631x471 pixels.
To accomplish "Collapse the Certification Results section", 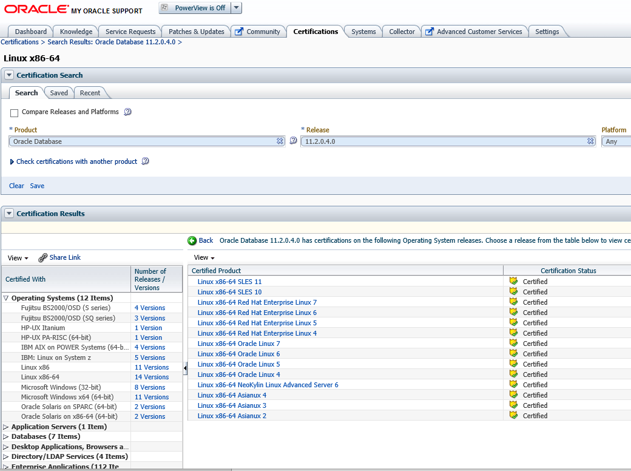I will pyautogui.click(x=9, y=214).
